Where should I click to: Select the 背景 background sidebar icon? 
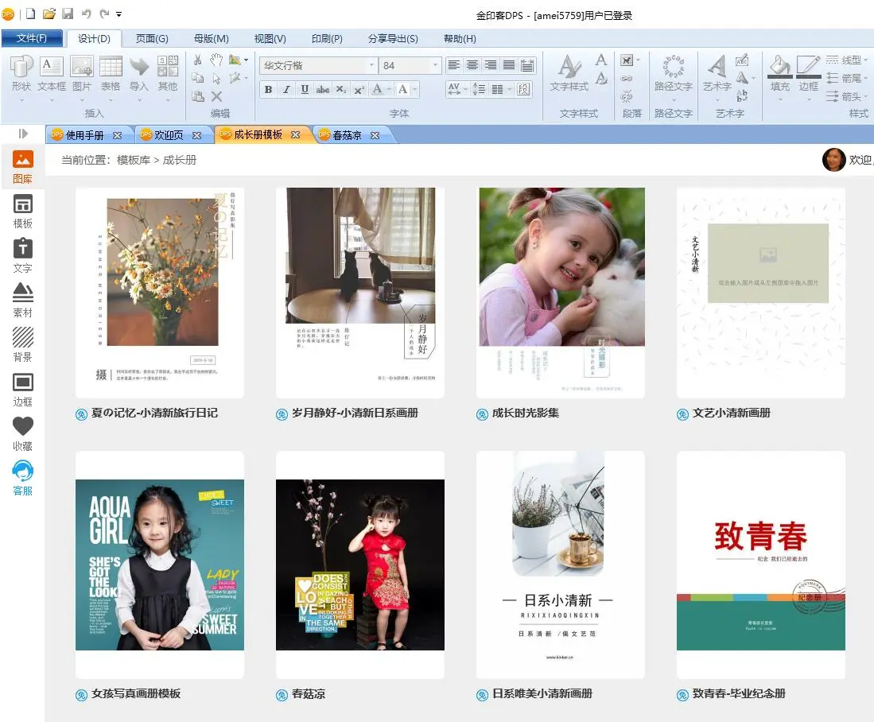click(x=22, y=344)
